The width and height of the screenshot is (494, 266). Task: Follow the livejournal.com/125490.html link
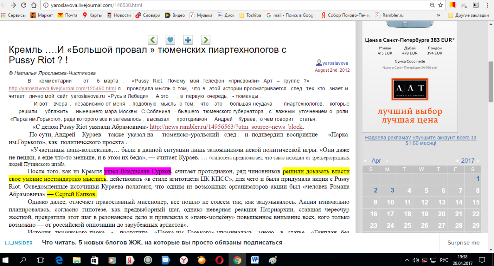point(62,88)
